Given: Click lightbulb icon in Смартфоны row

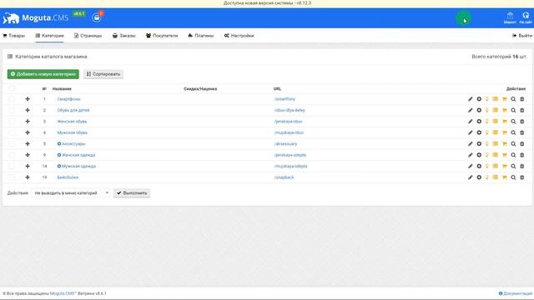Looking at the screenshot, I should [x=487, y=99].
